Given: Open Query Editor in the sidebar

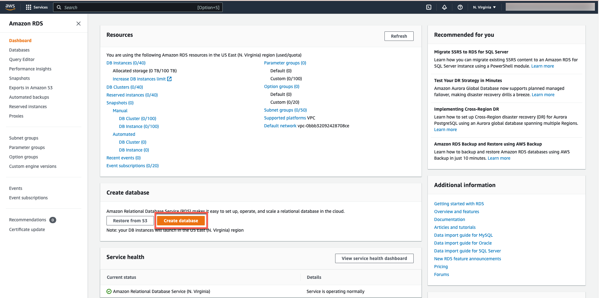Looking at the screenshot, I should (x=22, y=59).
